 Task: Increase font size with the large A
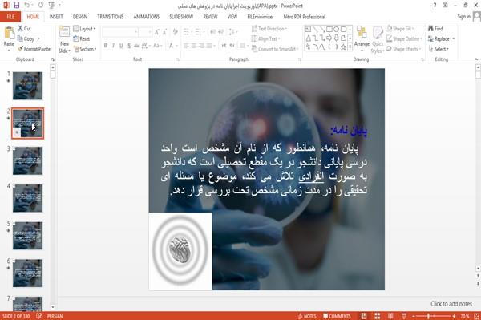[x=157, y=32]
